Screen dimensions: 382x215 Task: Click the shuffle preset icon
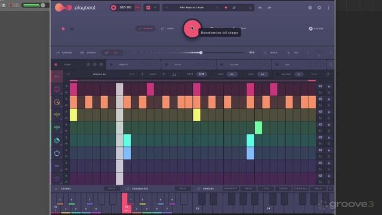tap(234, 8)
